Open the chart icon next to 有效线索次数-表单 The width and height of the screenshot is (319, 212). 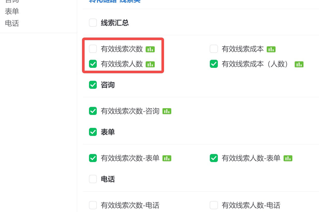(167, 158)
